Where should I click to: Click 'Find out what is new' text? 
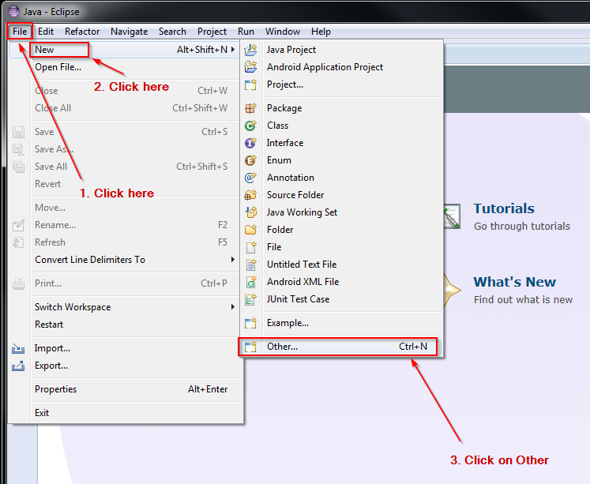[523, 299]
